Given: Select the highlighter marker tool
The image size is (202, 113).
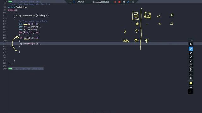Looking at the screenshot, I should [191, 53].
